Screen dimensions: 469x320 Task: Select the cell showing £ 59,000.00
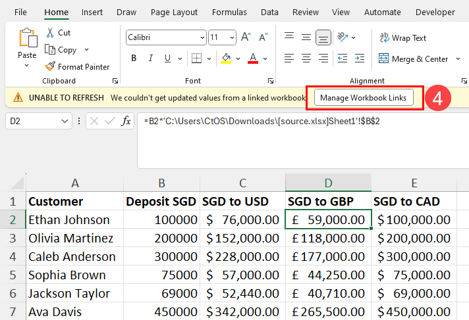[x=328, y=220]
